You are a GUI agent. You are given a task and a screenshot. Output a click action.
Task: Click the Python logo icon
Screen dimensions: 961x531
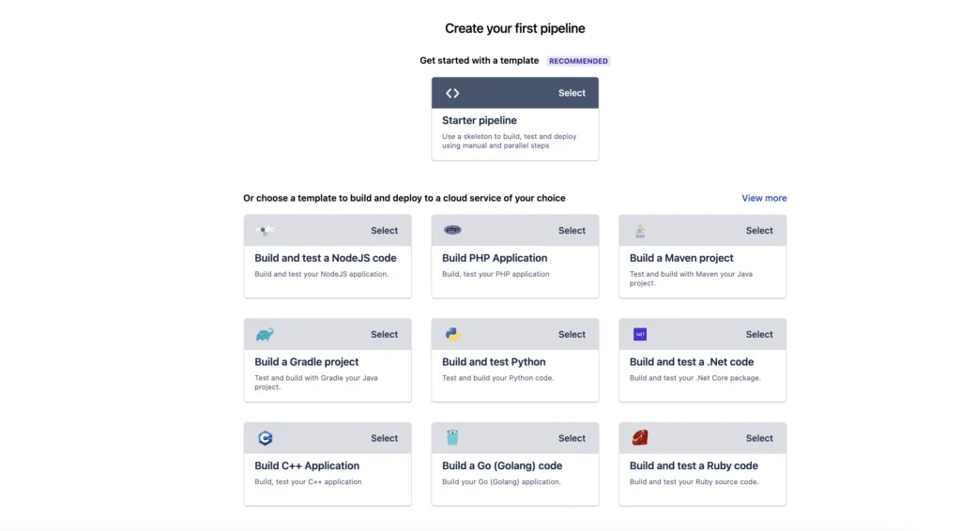(x=452, y=334)
